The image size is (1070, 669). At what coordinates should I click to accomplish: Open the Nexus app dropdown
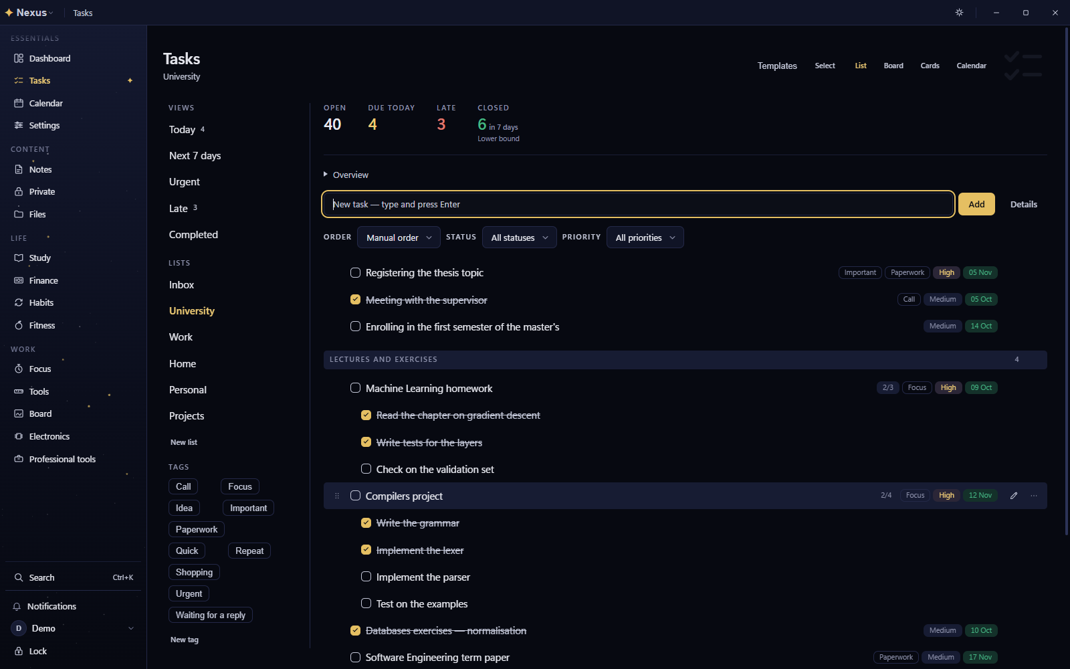[x=29, y=13]
